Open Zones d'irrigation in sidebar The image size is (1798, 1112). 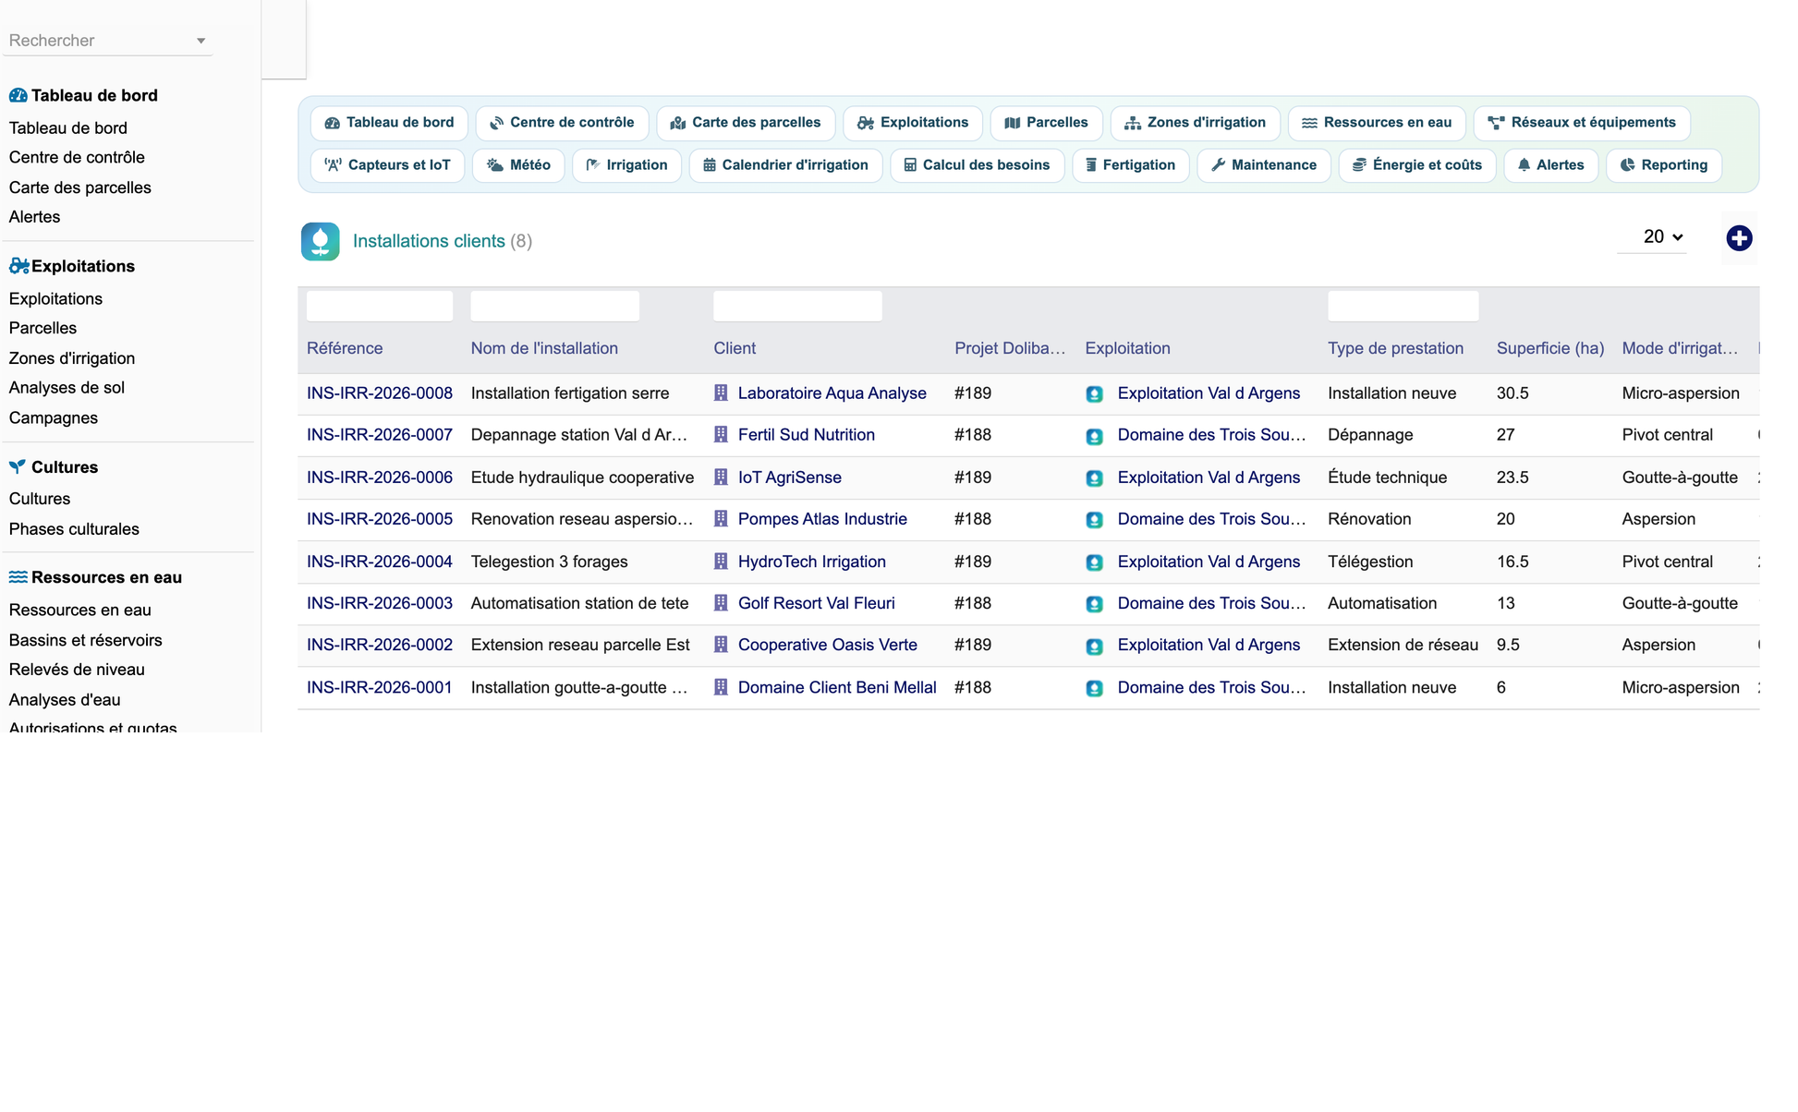[72, 358]
